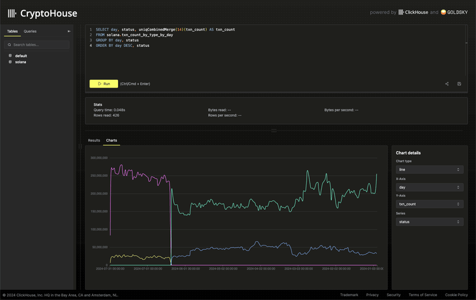Screen dimensions: 476x300
Task: Switch to the Results tab
Action: [94, 140]
